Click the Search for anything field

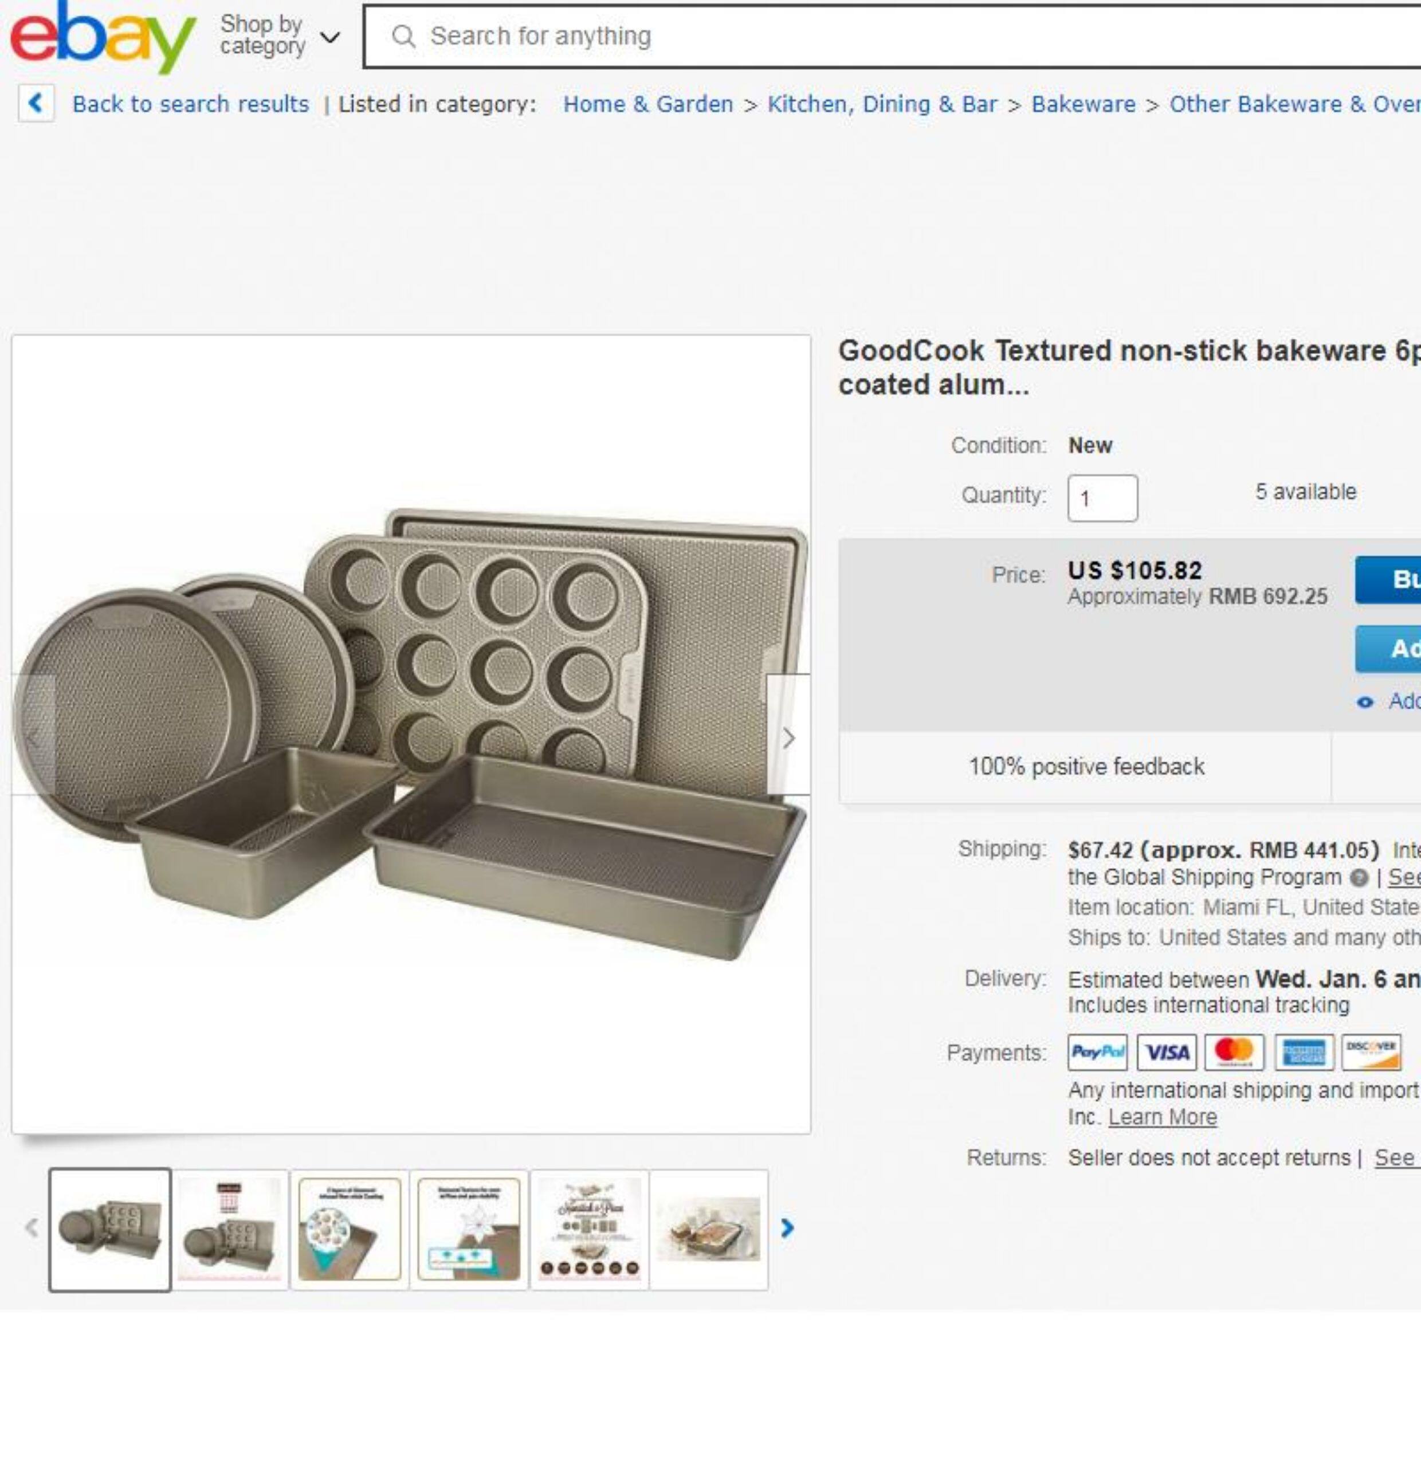click(x=892, y=36)
